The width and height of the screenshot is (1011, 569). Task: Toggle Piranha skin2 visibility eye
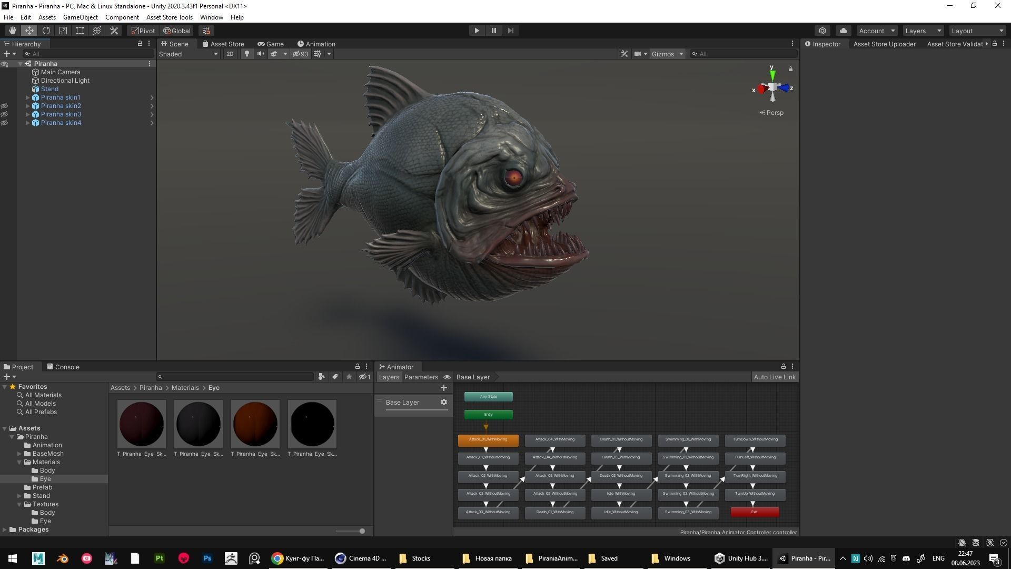(x=4, y=106)
